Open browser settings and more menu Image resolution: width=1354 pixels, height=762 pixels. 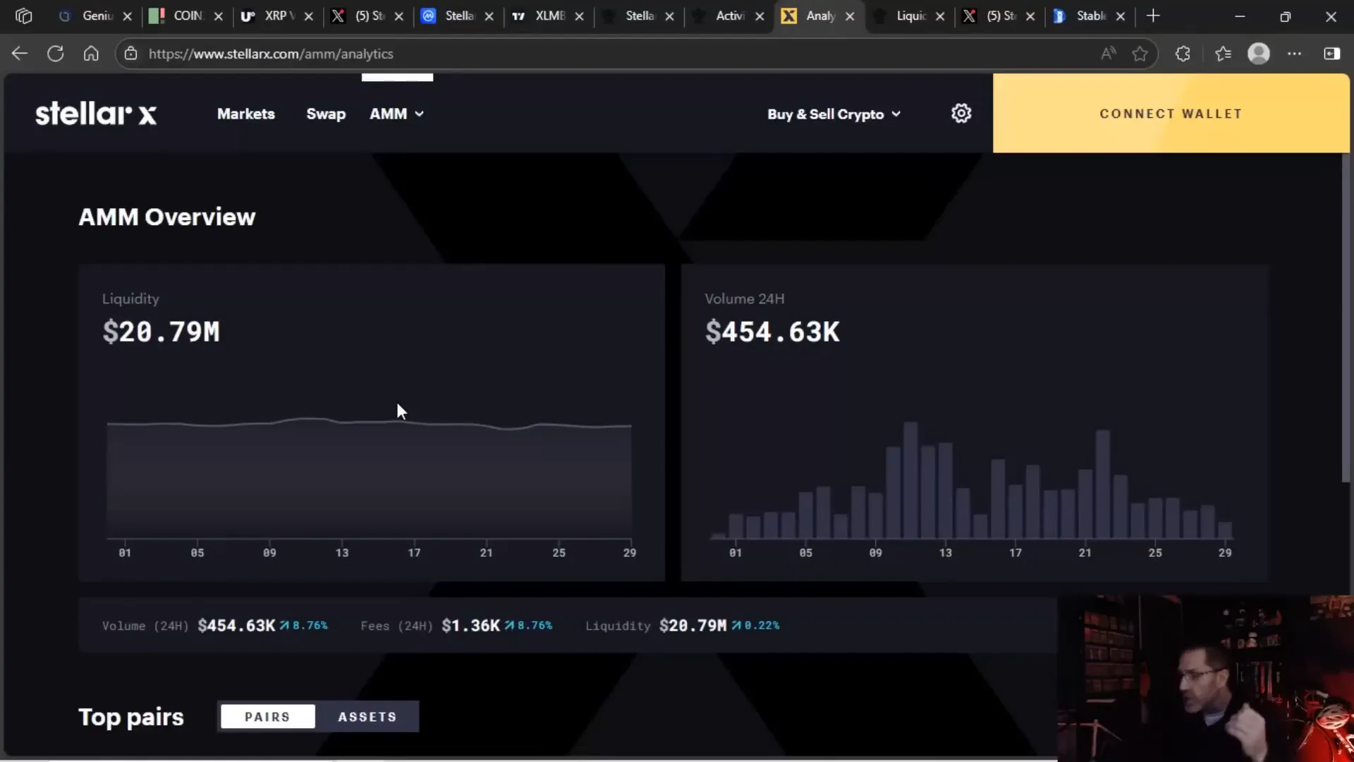(1294, 54)
